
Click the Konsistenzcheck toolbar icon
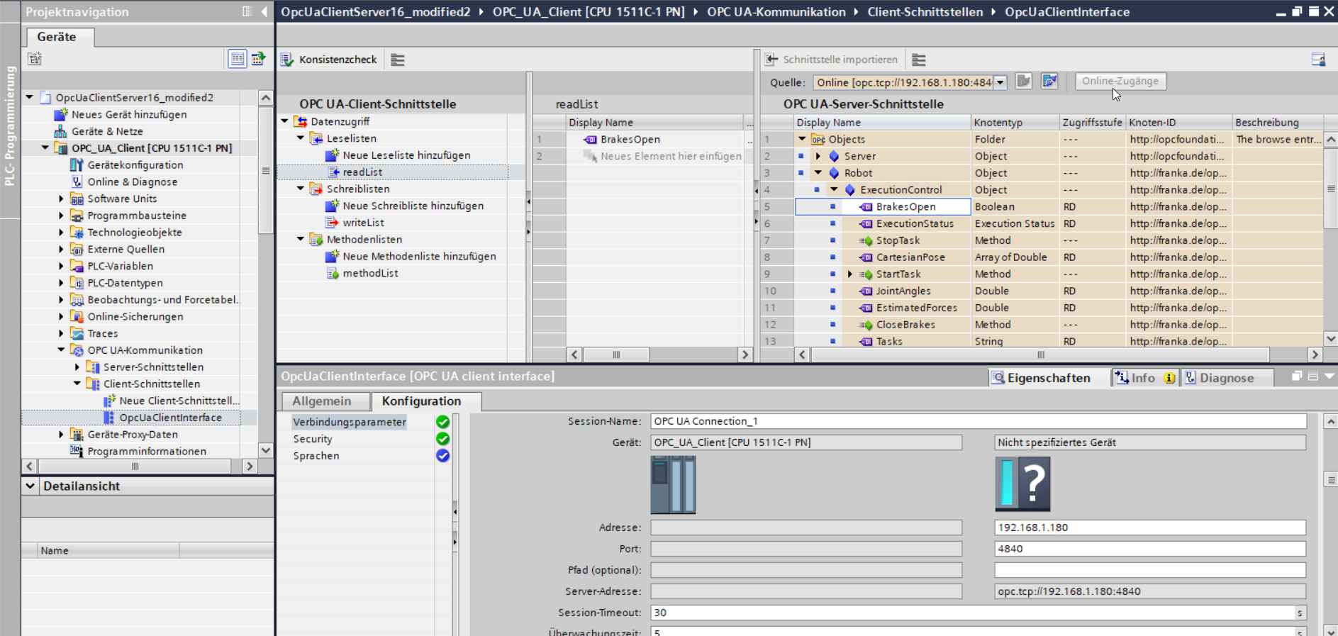[287, 60]
